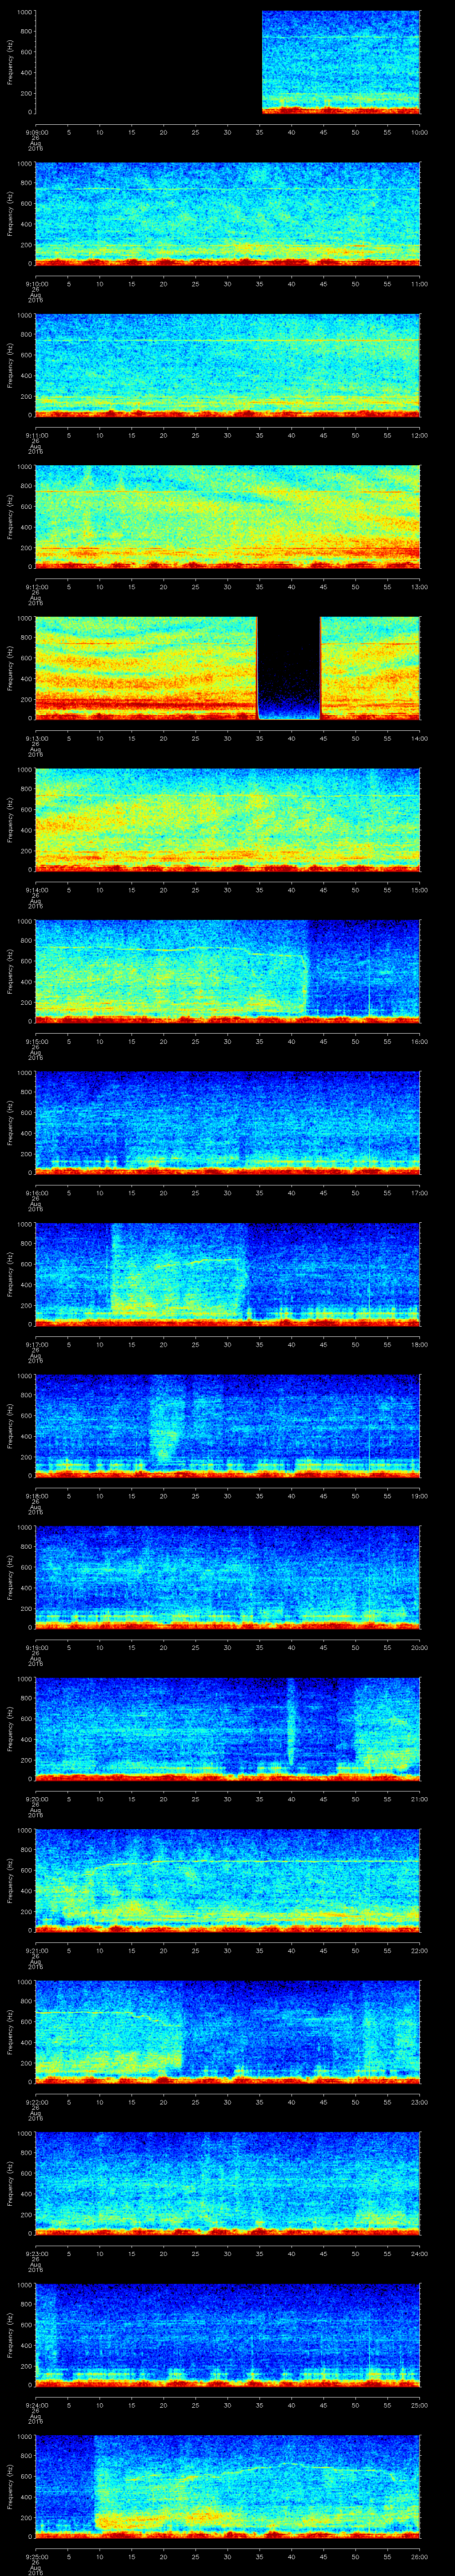The height and width of the screenshot is (2576, 455).
Task: Open the 9:16 spectrogram panel
Action: [227, 1122]
